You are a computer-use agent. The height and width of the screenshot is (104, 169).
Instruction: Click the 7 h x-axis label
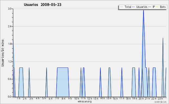point(57,98)
